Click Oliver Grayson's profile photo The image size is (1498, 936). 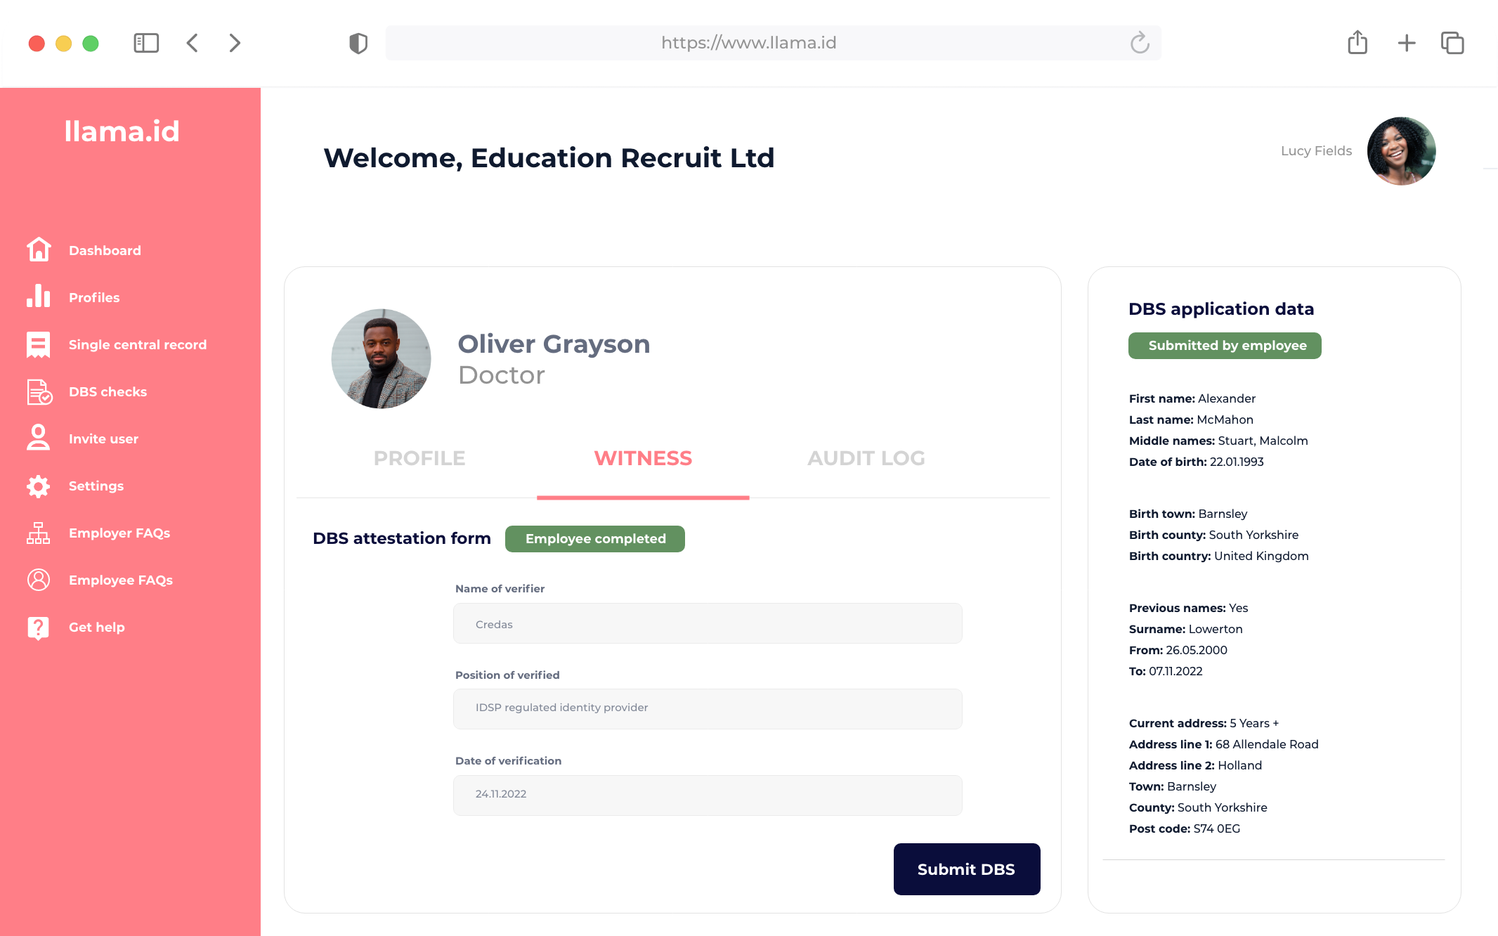(x=380, y=358)
